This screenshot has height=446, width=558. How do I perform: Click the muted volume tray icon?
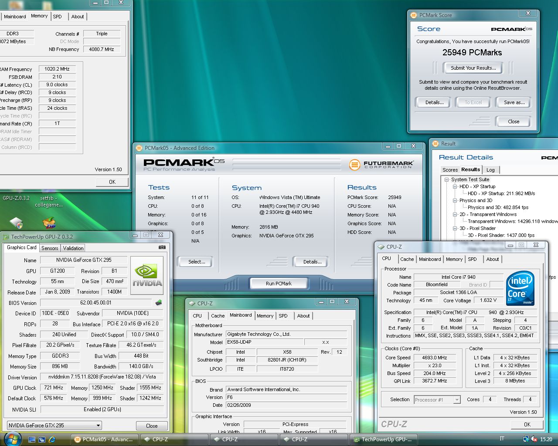pyautogui.click(x=534, y=439)
